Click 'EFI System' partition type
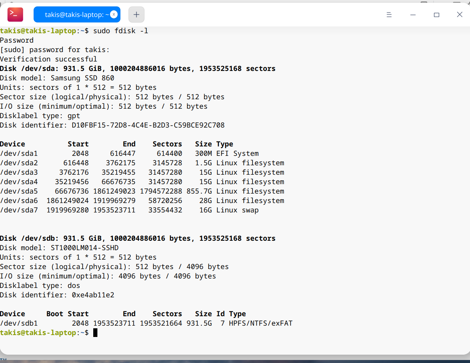This screenshot has height=363, width=470. tap(237, 153)
